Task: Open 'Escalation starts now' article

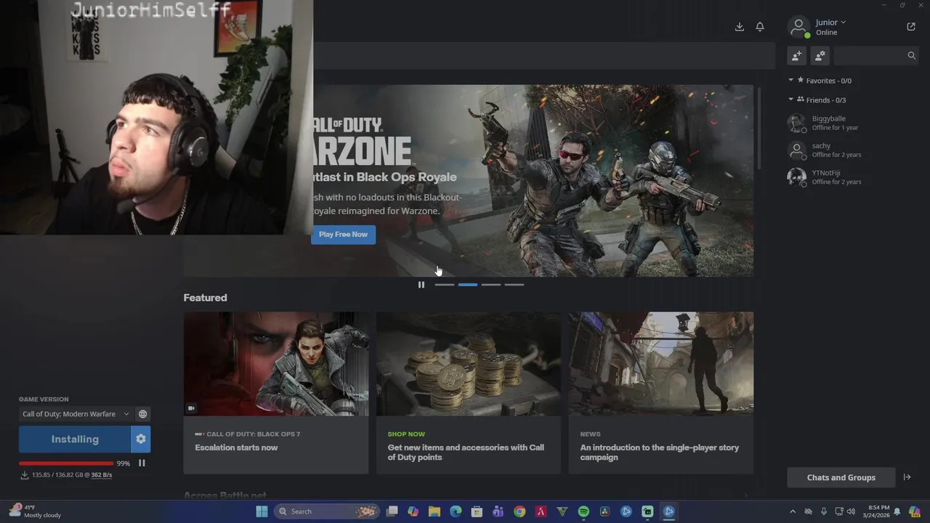Action: pos(236,447)
